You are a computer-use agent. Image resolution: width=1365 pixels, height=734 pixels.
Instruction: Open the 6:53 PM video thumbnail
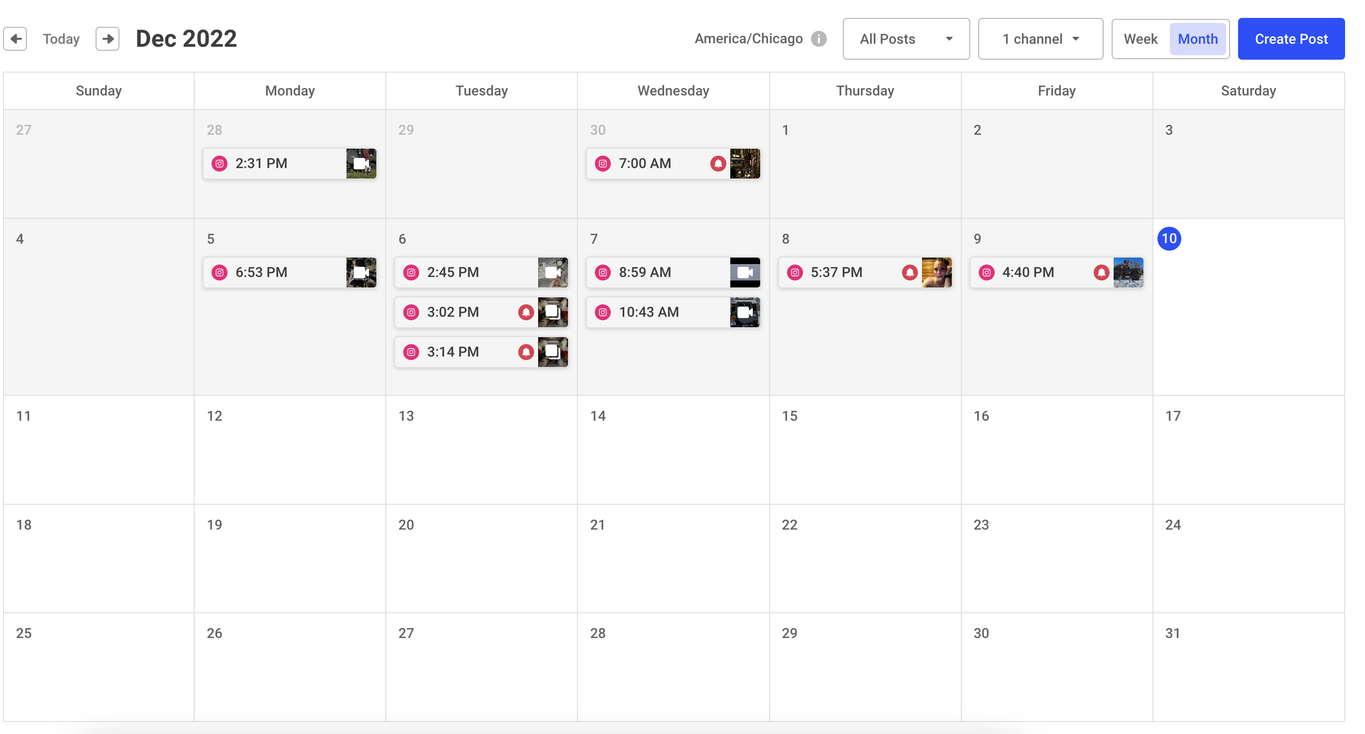point(361,273)
